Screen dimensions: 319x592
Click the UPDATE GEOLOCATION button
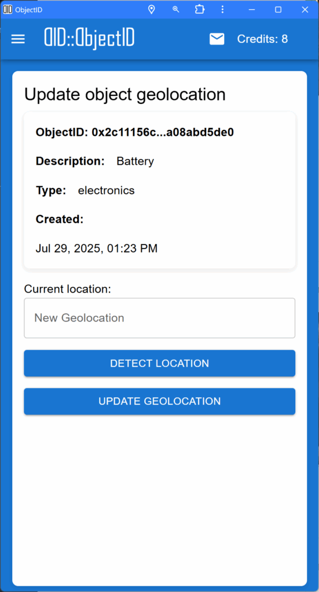160,401
